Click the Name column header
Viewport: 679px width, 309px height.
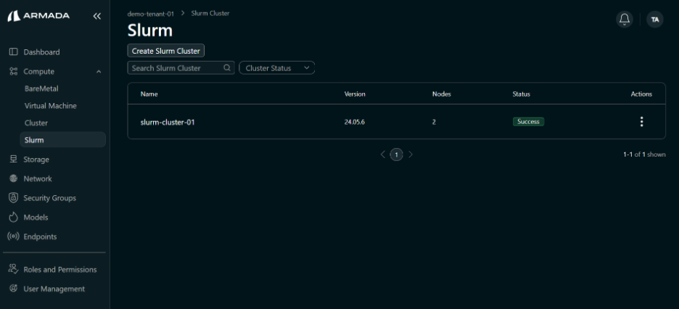[149, 94]
